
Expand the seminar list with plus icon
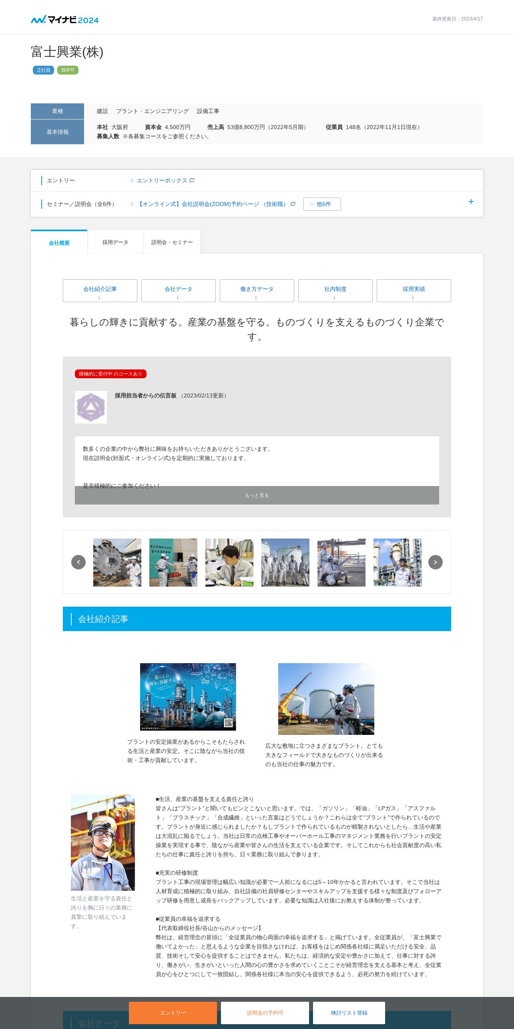[471, 202]
